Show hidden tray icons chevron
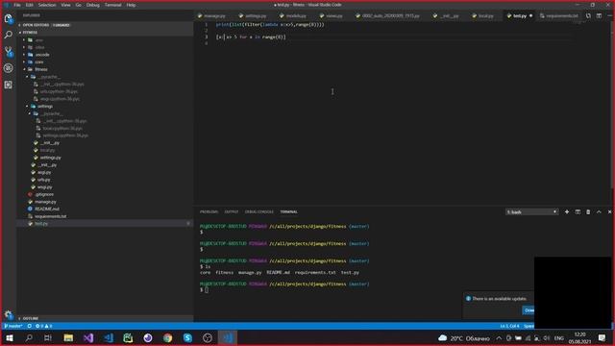The image size is (615, 346). tap(499, 337)
